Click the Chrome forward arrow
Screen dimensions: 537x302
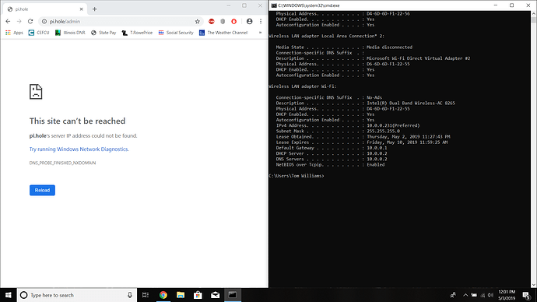tap(19, 21)
